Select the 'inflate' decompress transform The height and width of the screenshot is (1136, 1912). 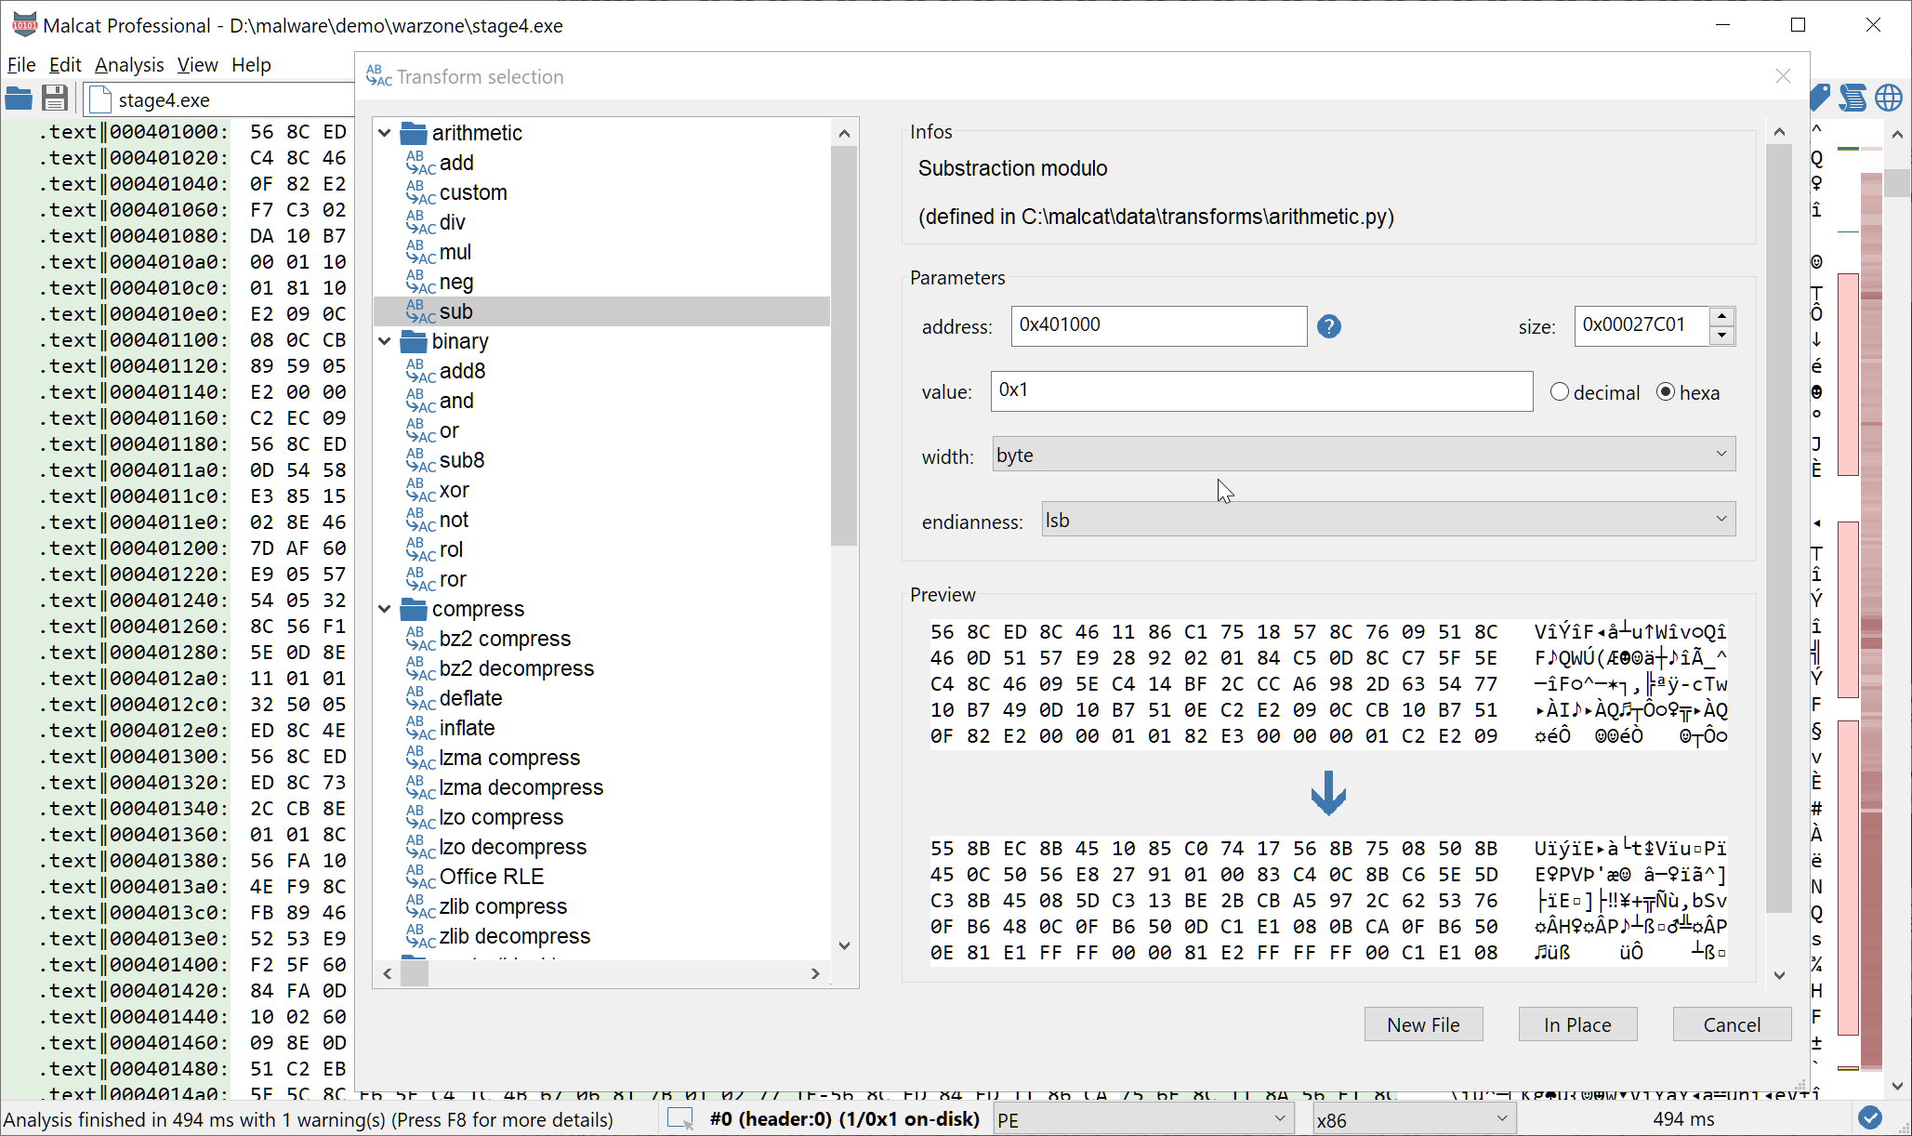click(468, 728)
